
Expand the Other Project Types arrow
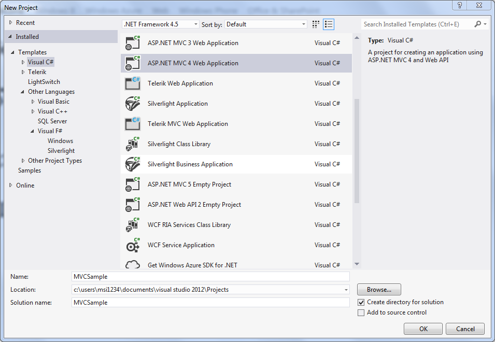click(x=23, y=161)
